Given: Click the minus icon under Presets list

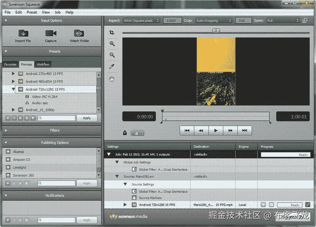Looking at the screenshot, I should [x=14, y=118].
